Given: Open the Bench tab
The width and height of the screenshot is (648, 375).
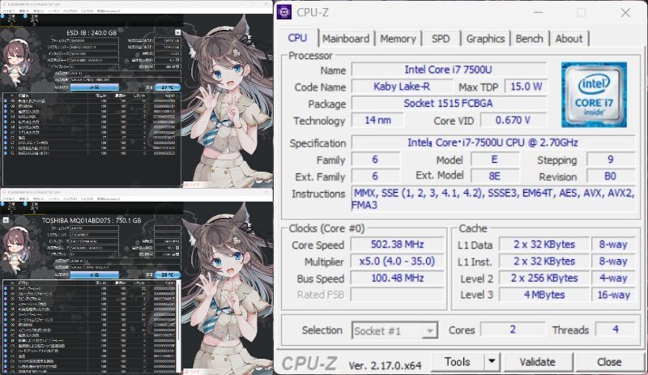Looking at the screenshot, I should (530, 39).
